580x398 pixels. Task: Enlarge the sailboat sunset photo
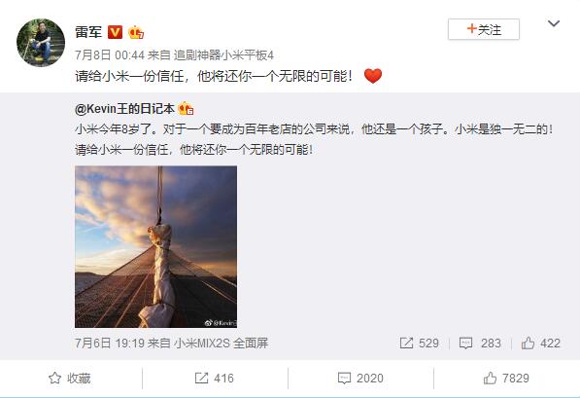click(155, 247)
